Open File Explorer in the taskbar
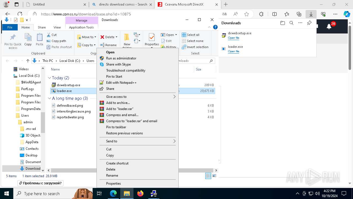Screen dimensions: 353x199 click(127, 193)
